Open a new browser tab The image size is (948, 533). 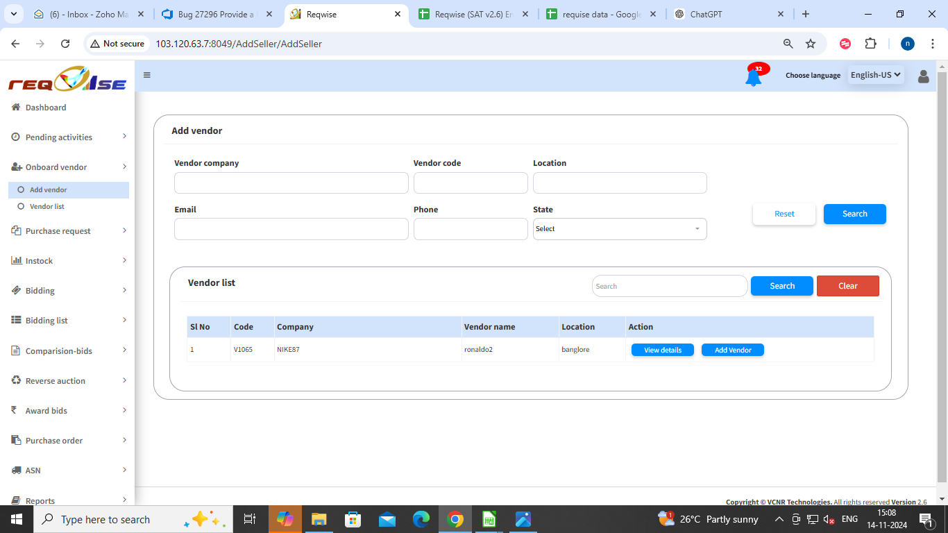click(x=806, y=14)
